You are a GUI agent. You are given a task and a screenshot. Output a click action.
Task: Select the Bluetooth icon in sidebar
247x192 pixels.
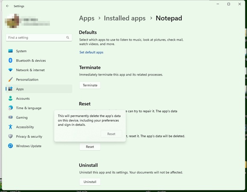[x=10, y=61]
